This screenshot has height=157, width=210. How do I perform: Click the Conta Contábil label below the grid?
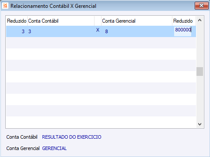[22, 137]
